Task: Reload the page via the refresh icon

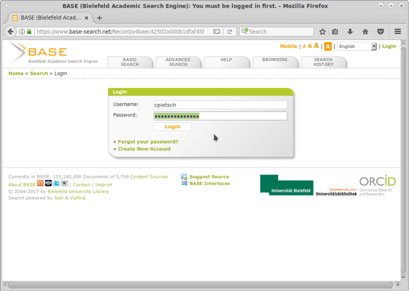Action: (x=230, y=31)
